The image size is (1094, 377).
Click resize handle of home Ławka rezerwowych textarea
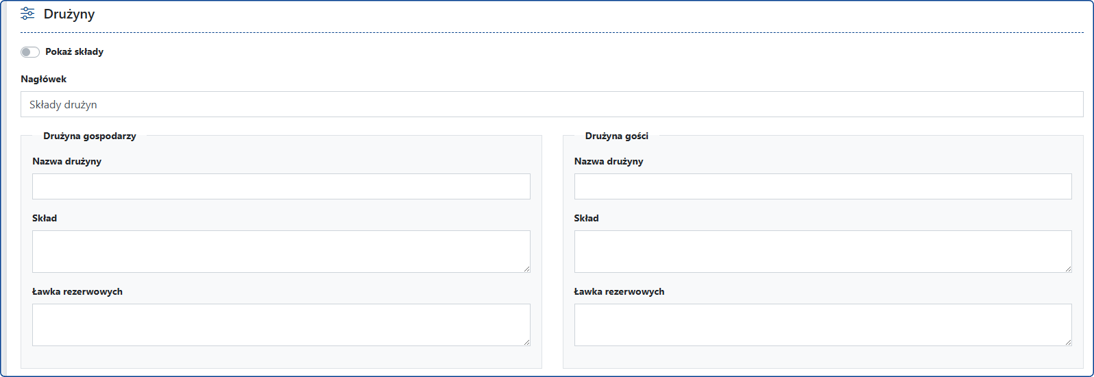coord(526,342)
